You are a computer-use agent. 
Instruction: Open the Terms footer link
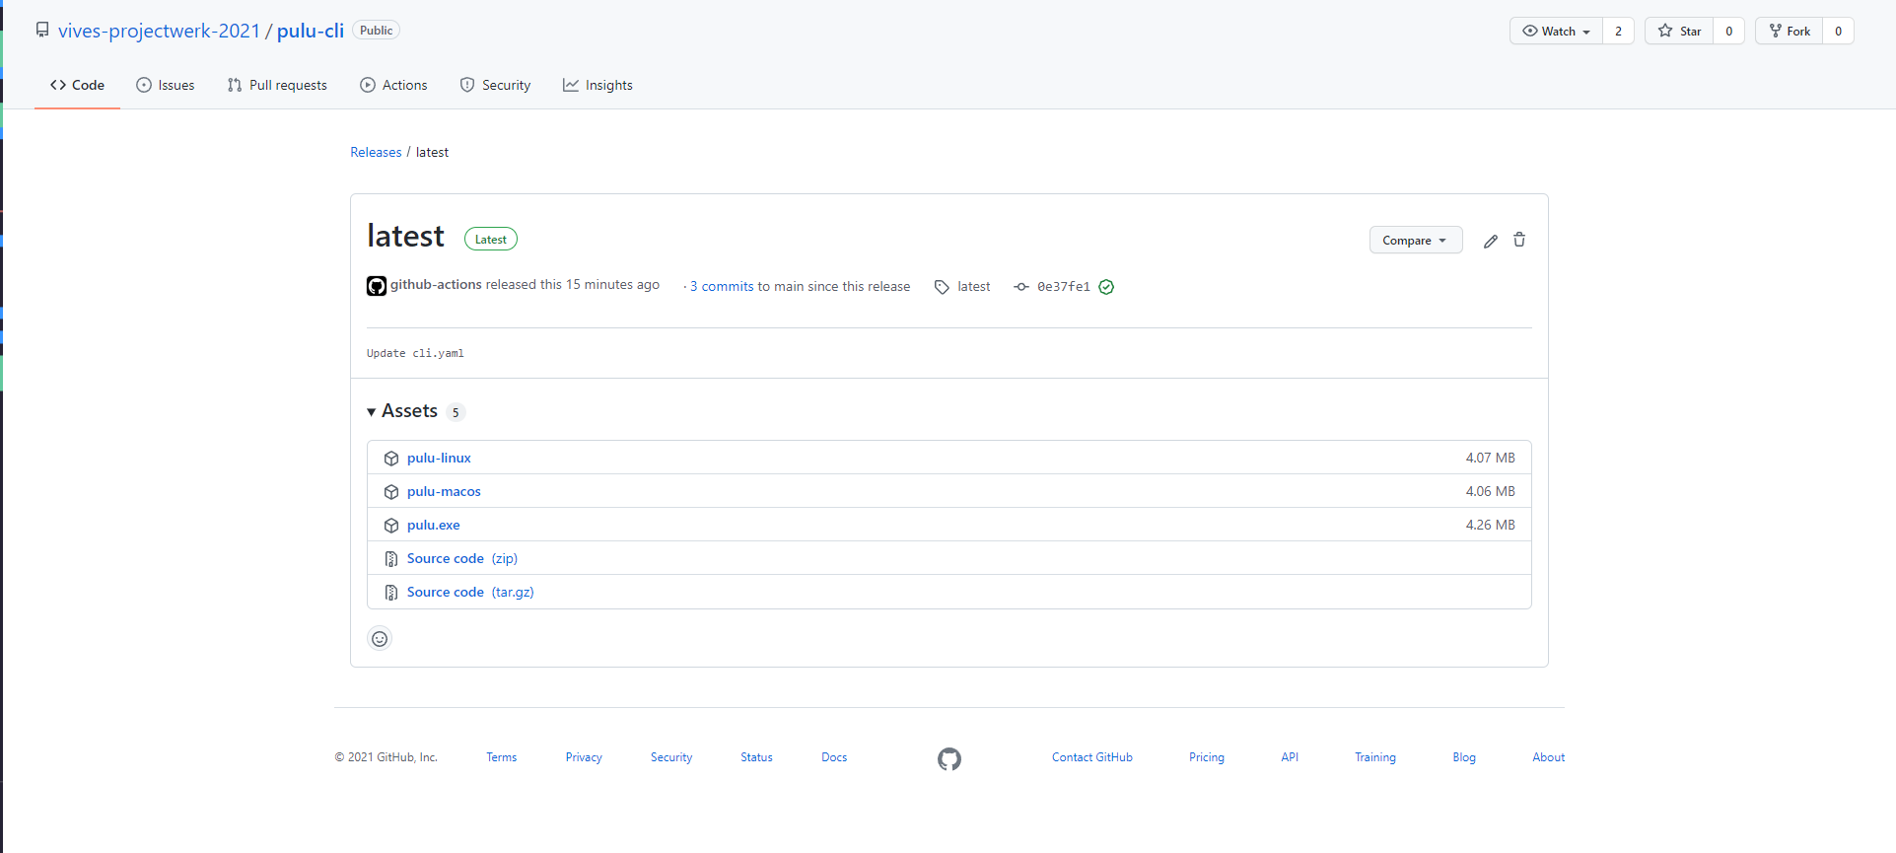501,757
